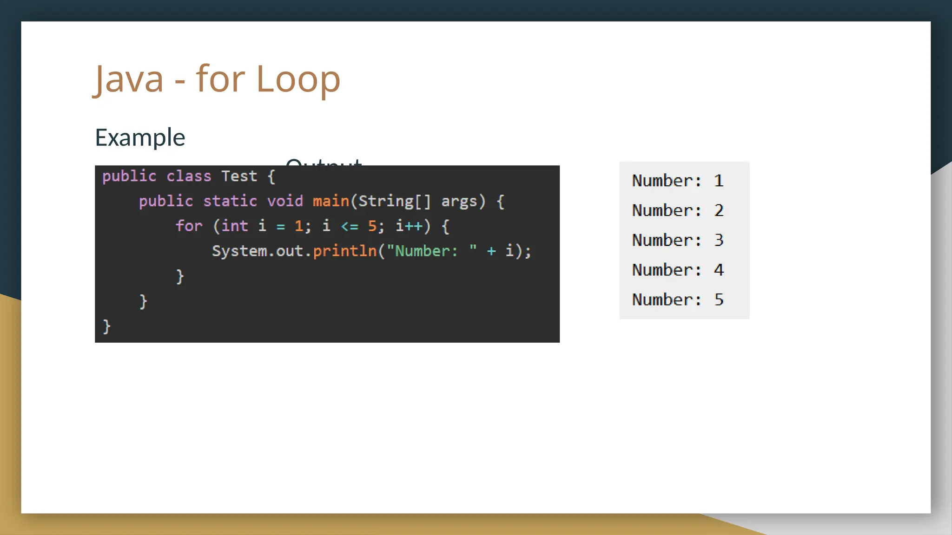Click the orange 'main' method name
This screenshot has height=535, width=952.
tap(331, 201)
